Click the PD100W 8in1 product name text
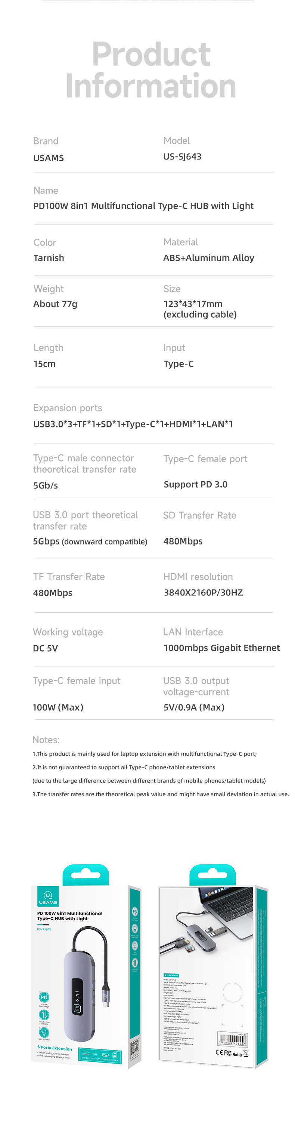This screenshot has height=1125, width=295. pyautogui.click(x=143, y=206)
